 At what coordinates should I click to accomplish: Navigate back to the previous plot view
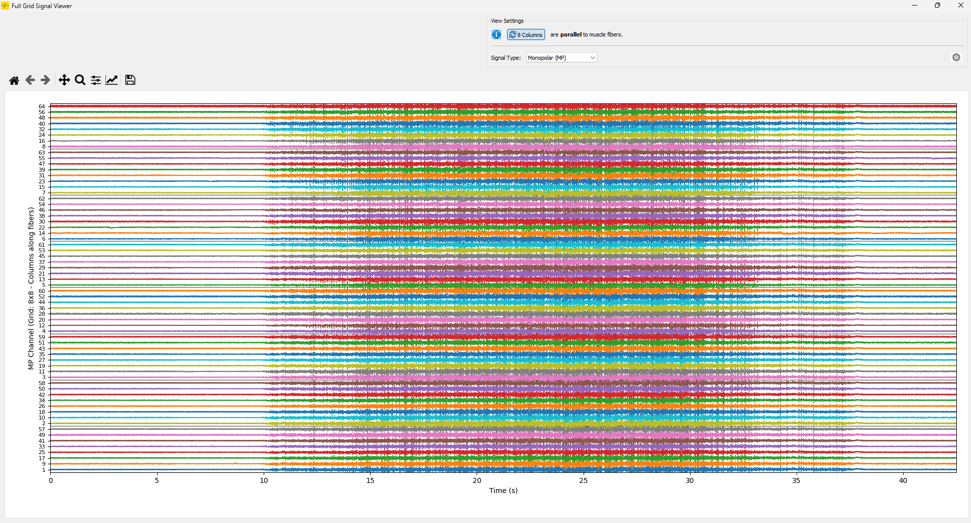29,80
